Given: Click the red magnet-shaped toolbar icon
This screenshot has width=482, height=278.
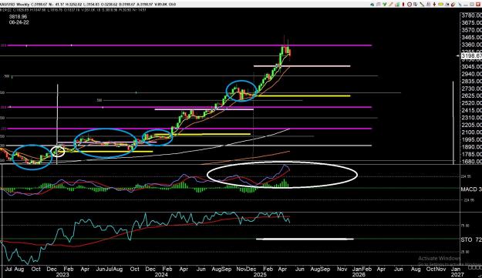Looking at the screenshot, I should pos(453,5).
